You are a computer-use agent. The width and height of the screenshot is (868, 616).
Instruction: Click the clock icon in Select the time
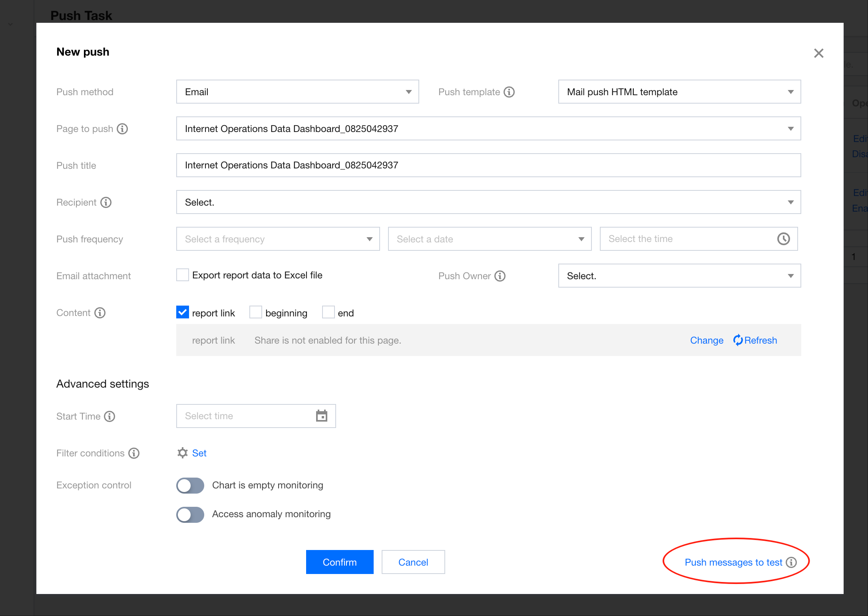pyautogui.click(x=783, y=239)
